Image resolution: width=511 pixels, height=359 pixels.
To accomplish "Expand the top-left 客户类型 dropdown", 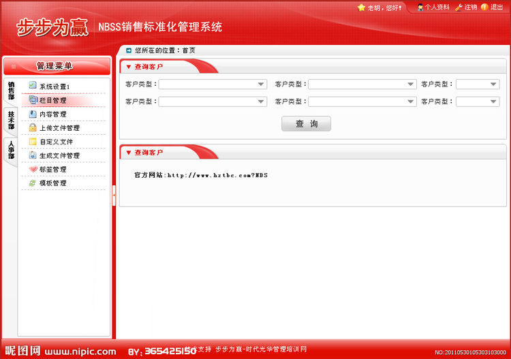I will pos(213,84).
